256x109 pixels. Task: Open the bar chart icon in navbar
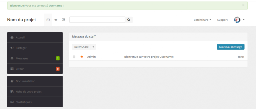point(63,20)
